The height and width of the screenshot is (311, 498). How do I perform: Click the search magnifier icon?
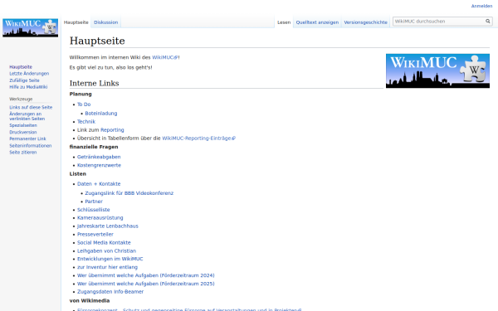(x=487, y=22)
